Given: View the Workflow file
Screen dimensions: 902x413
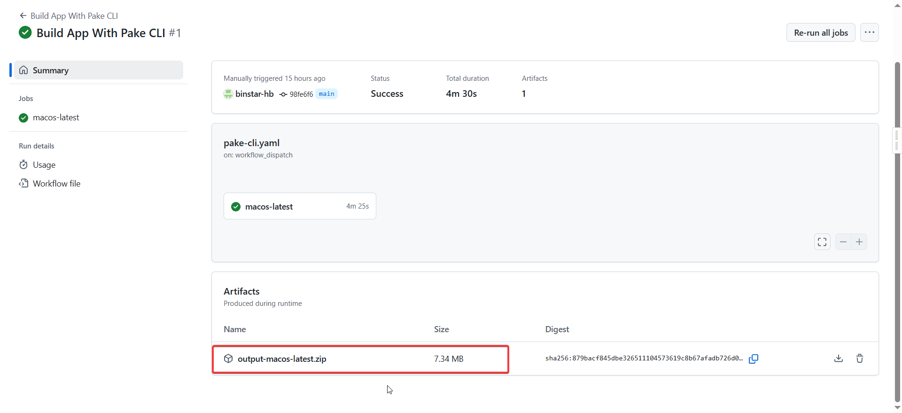Looking at the screenshot, I should coord(56,184).
